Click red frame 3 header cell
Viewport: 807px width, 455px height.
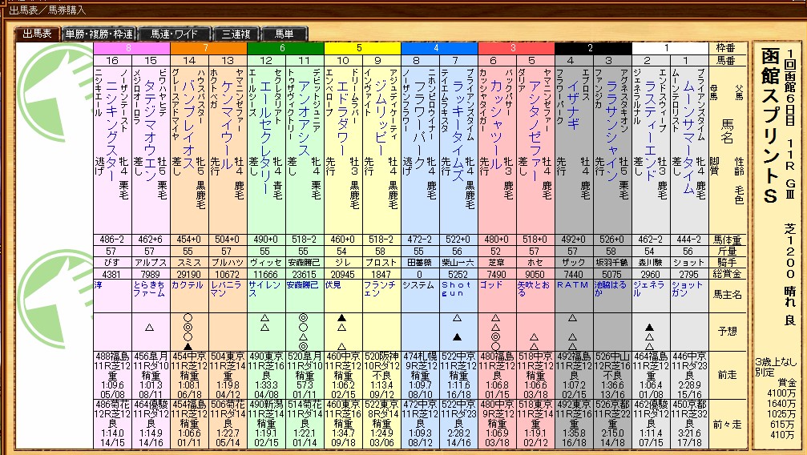(x=516, y=48)
